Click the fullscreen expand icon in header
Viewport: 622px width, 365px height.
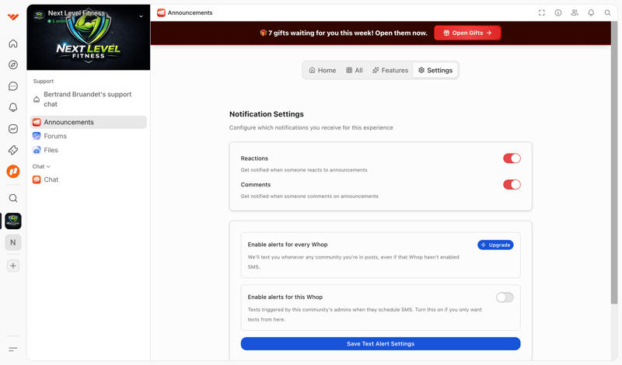coord(542,13)
